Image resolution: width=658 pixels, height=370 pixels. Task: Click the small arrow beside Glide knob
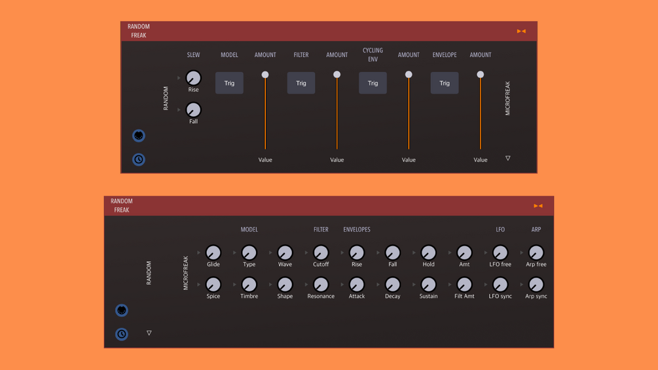[x=198, y=253]
